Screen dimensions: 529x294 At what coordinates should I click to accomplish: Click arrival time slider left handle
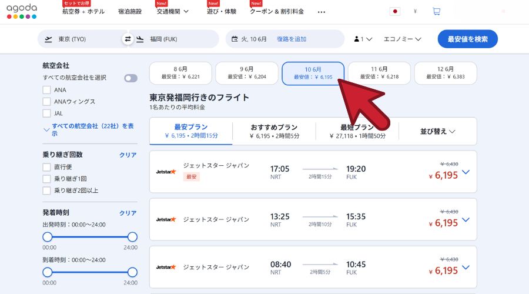tap(48, 272)
